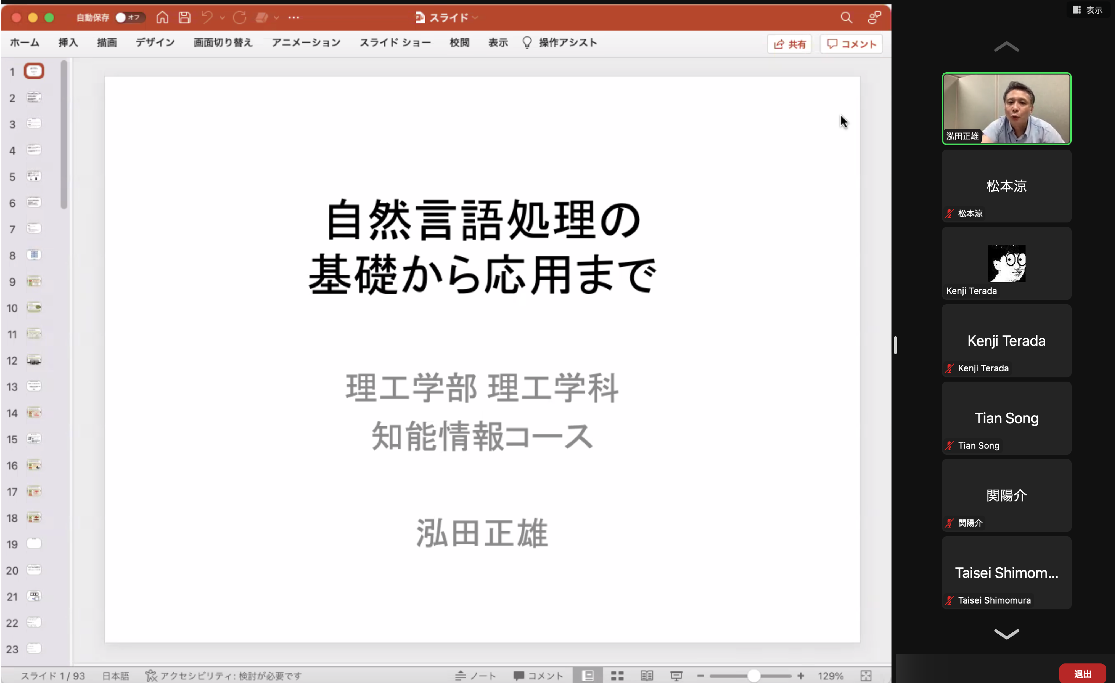
Task: Click the Save icon in the toolbar
Action: click(x=184, y=17)
